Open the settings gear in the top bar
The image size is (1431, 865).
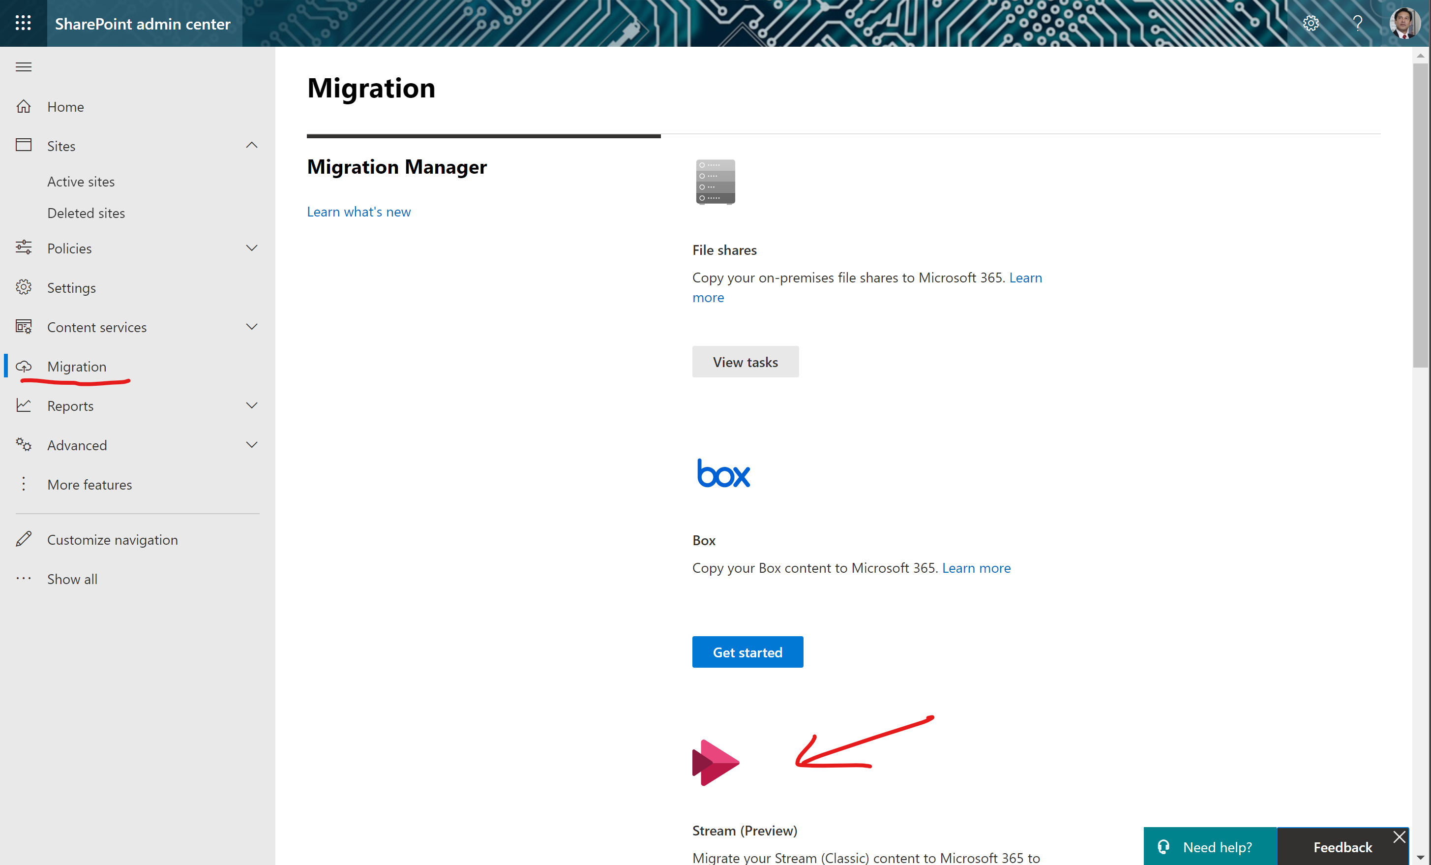coord(1311,23)
